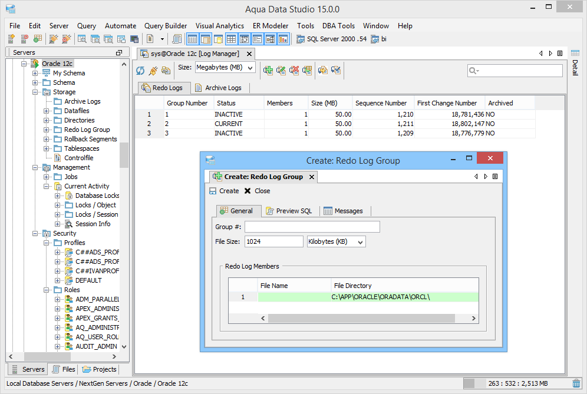
Task: Click the Detail panel icon on right edge
Action: [x=575, y=53]
